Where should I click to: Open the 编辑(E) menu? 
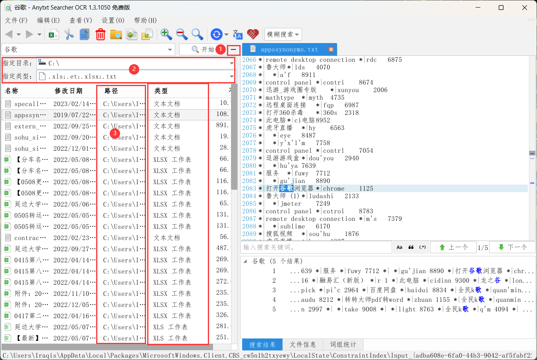(x=48, y=20)
